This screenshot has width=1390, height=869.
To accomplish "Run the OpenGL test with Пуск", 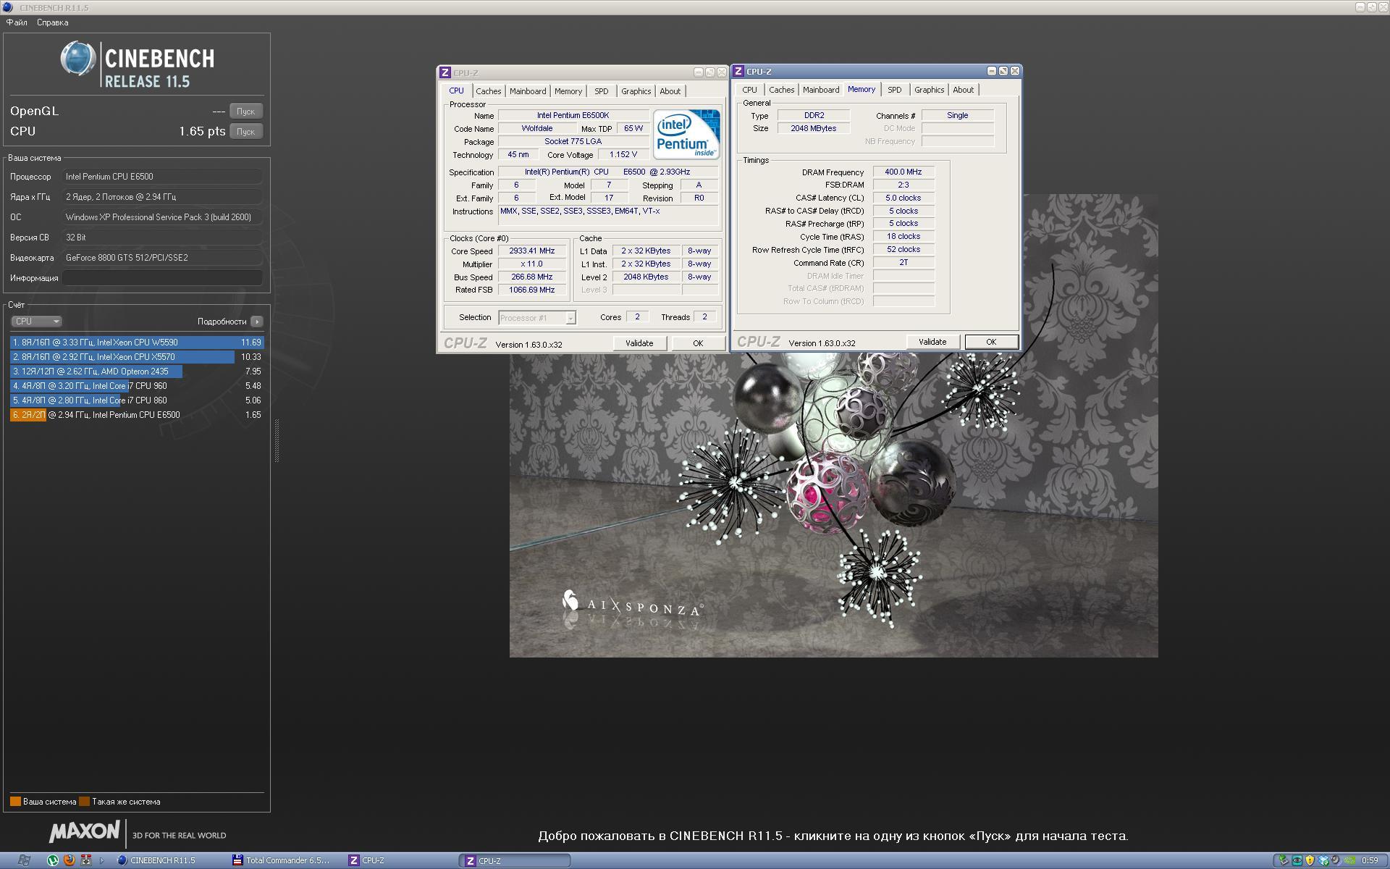I will point(246,111).
